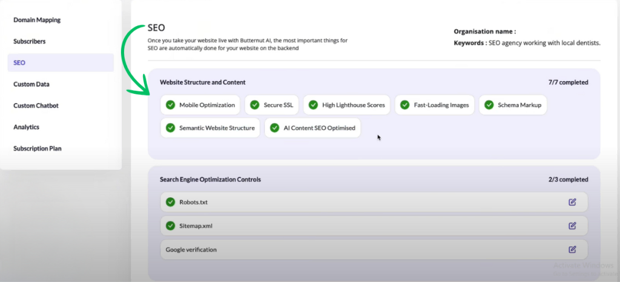620x282 pixels.
Task: View the Subscription Plan page
Action: (x=38, y=148)
